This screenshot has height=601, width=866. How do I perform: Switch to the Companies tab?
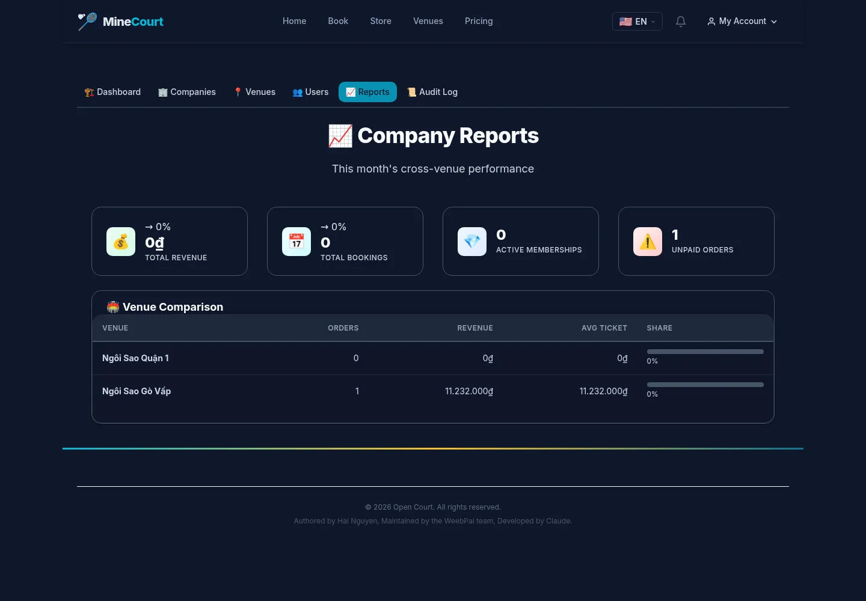click(186, 92)
